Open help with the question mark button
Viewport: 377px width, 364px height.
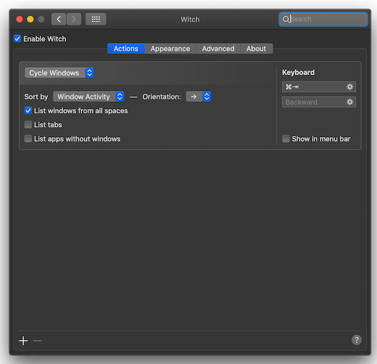pyautogui.click(x=356, y=340)
